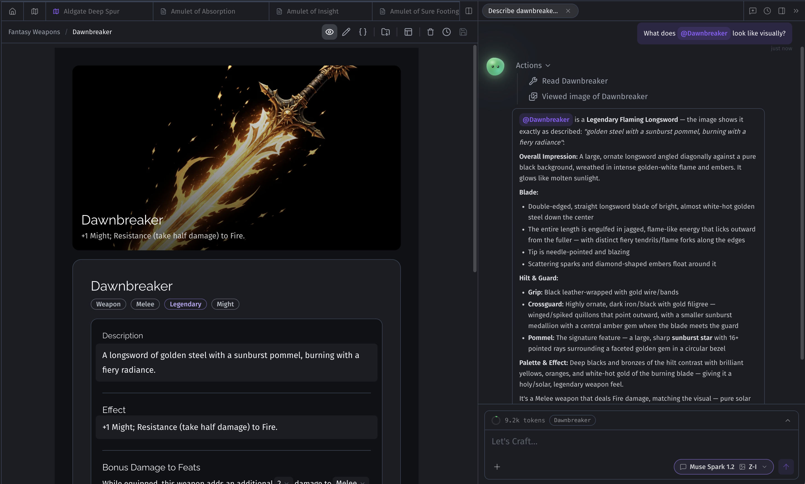Collapse chat panel with double chevron

(x=796, y=11)
